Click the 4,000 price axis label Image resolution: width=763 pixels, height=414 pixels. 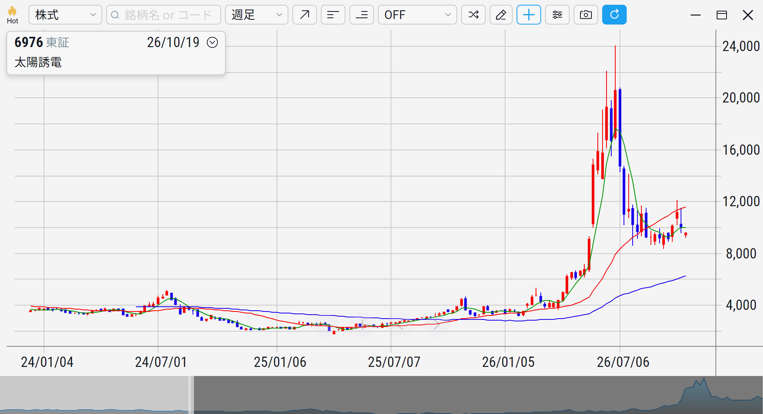(741, 305)
